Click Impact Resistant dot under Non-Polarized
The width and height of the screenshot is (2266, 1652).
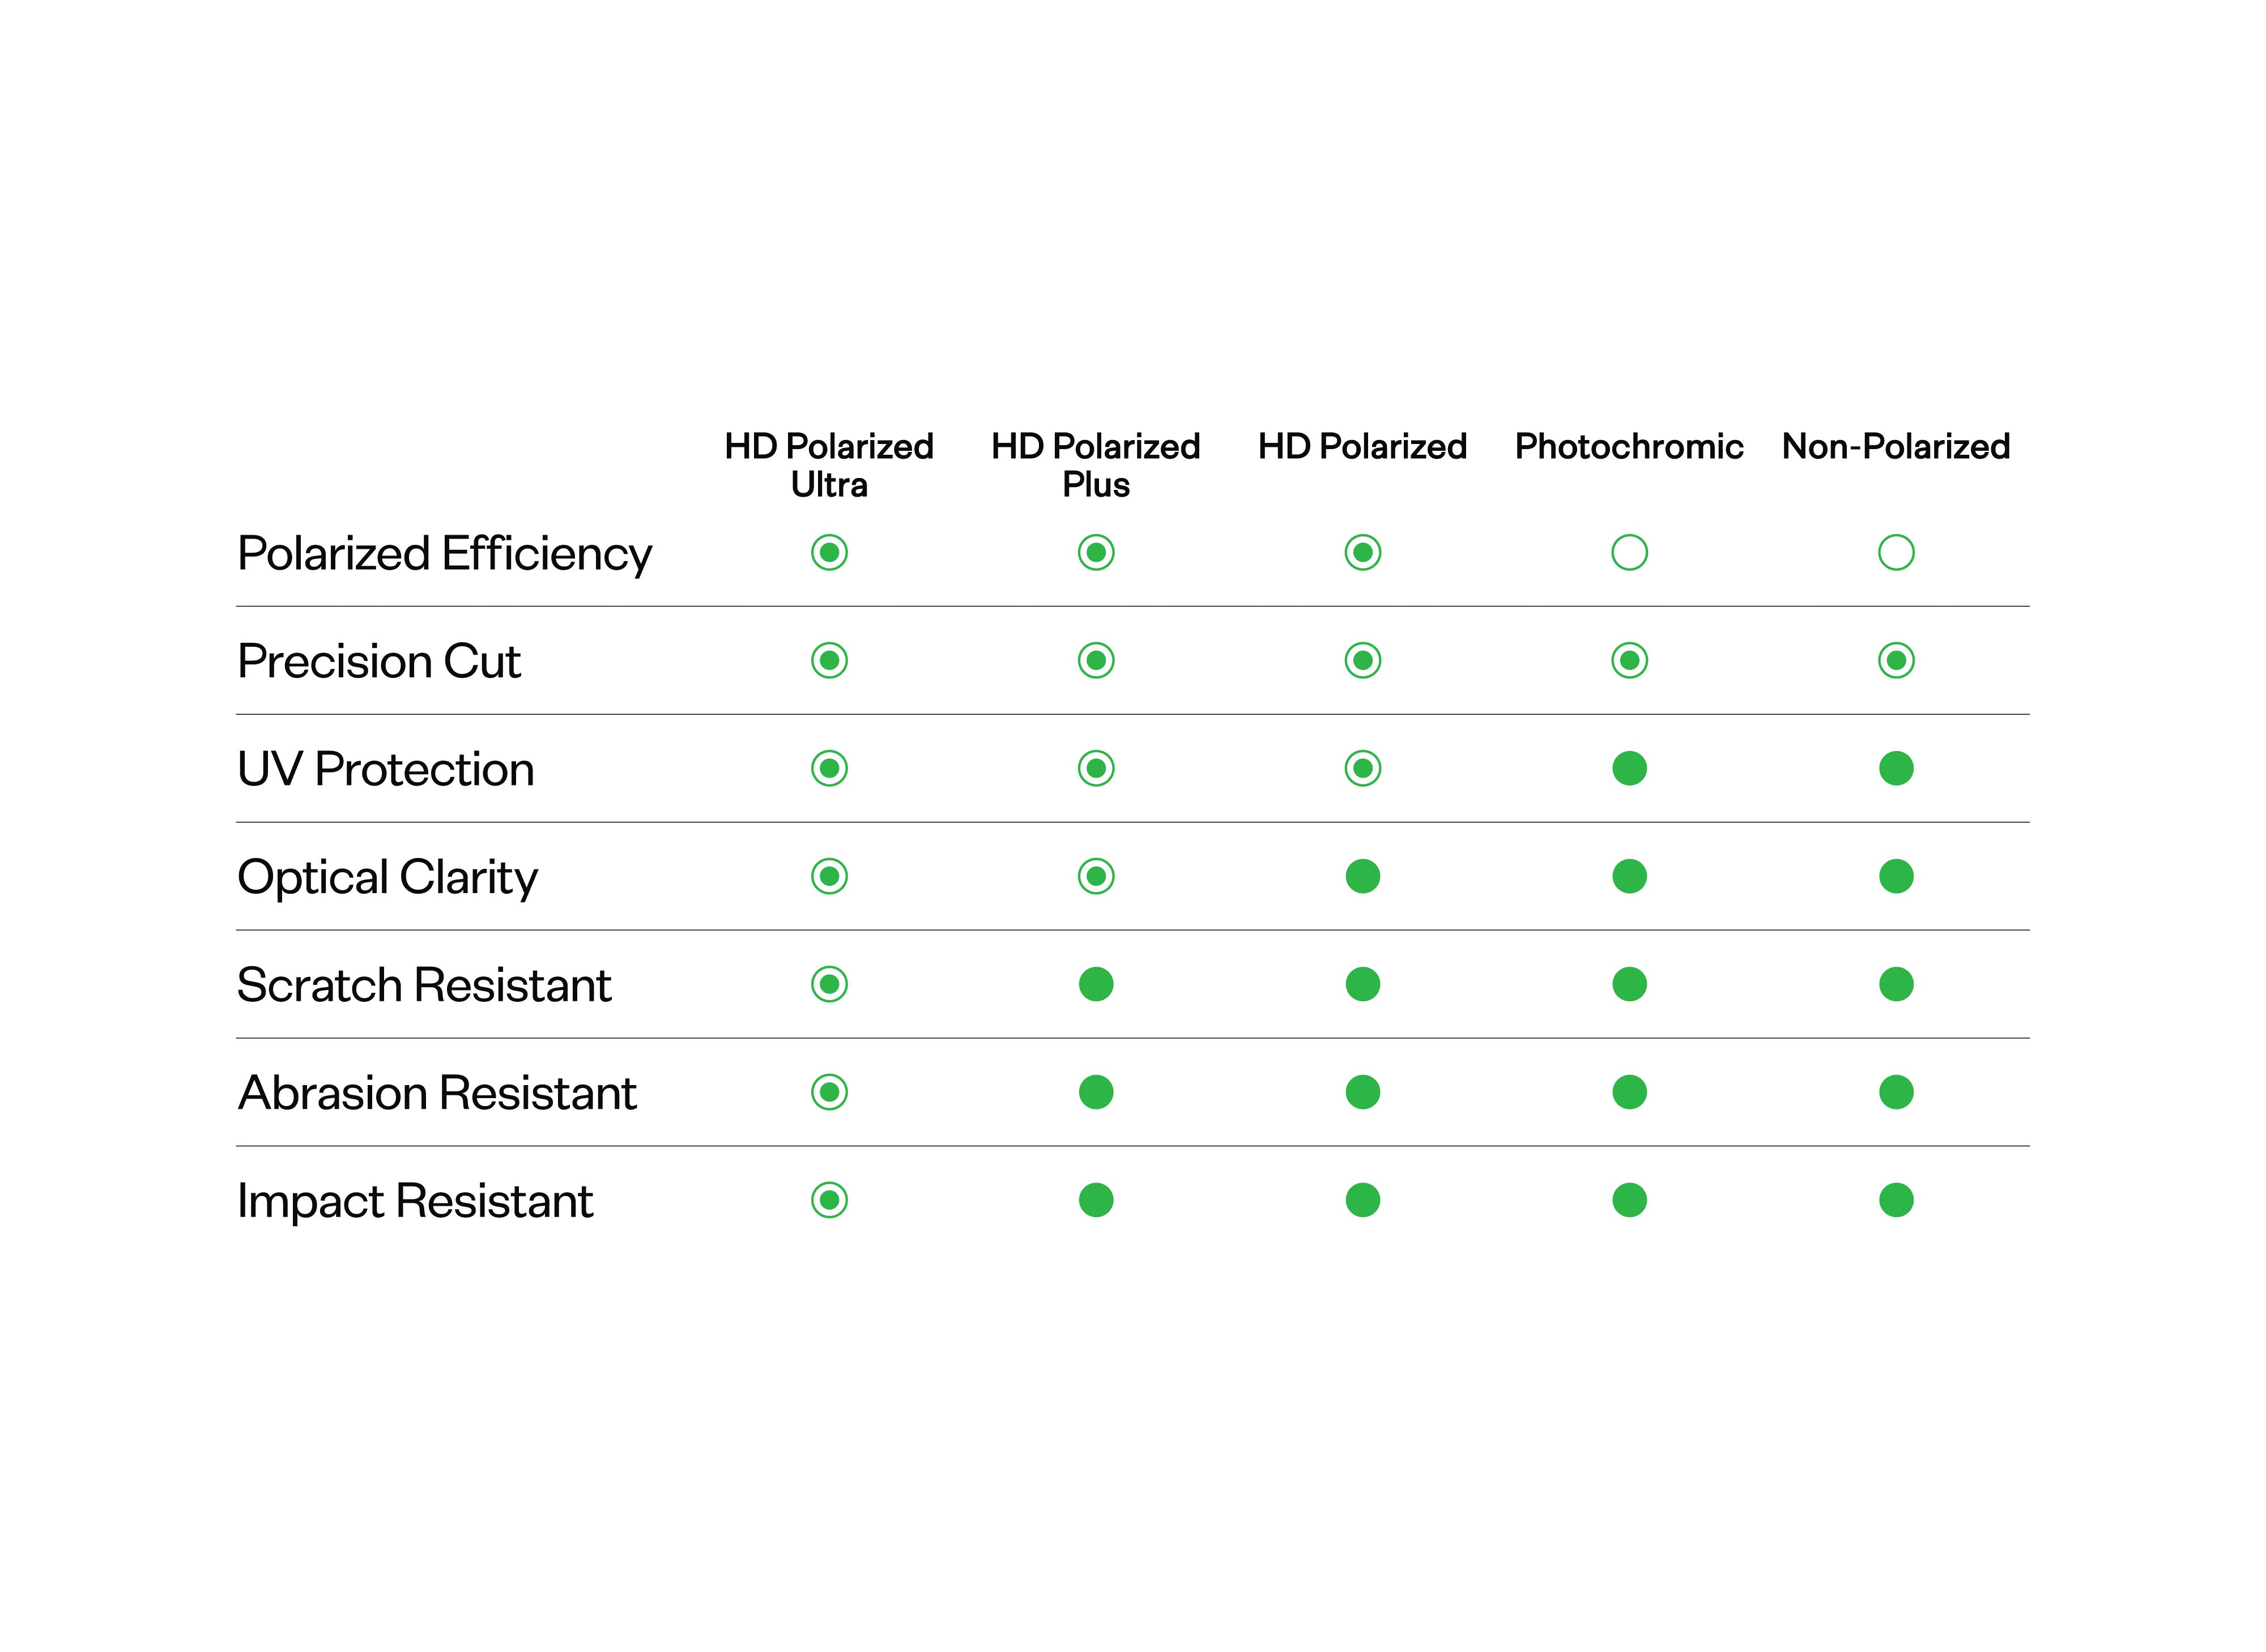(1896, 1200)
